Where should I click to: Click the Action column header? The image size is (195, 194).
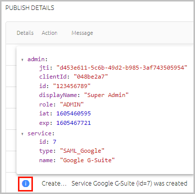49,33
